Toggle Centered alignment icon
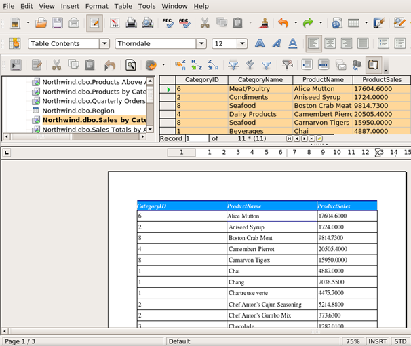This screenshot has width=411, height=346. 330,43
